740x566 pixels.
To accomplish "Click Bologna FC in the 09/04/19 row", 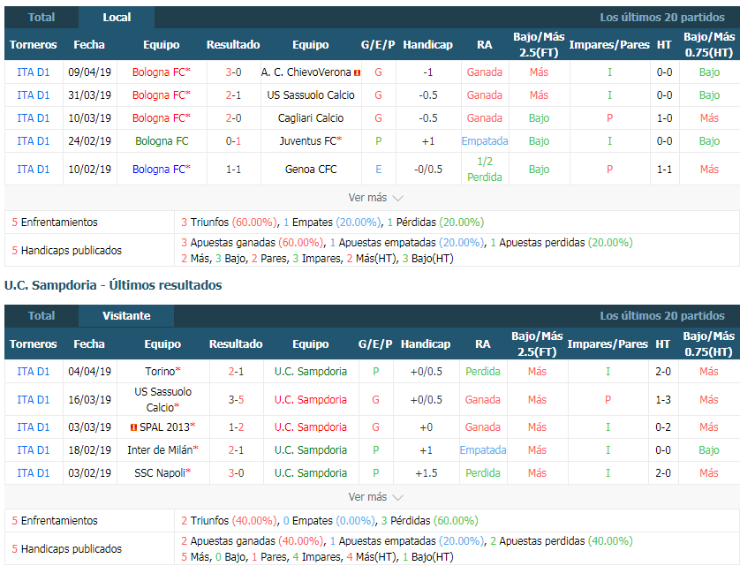I will [x=159, y=72].
